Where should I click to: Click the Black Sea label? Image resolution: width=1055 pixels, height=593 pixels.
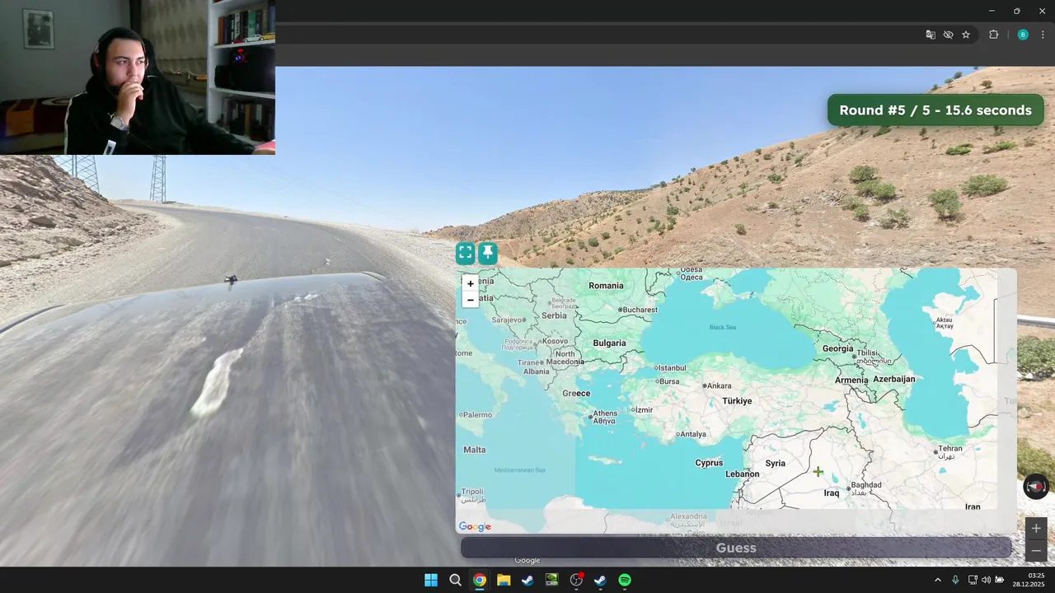(x=723, y=328)
